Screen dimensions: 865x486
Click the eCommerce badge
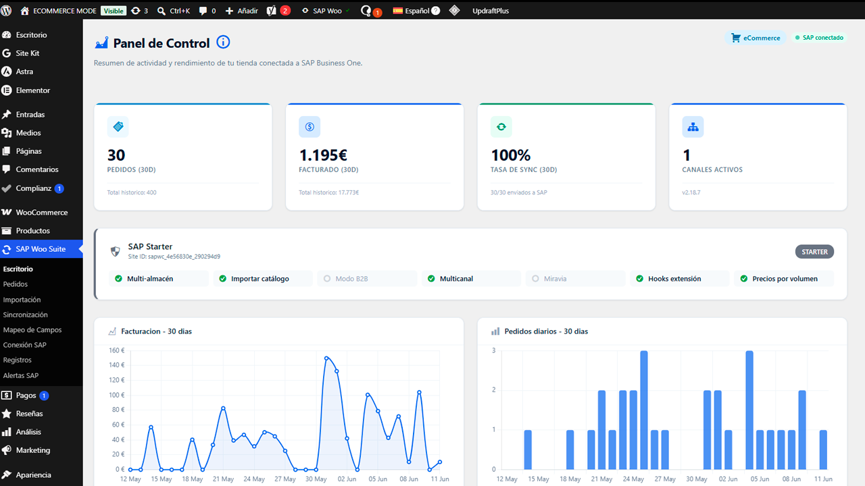click(x=756, y=38)
